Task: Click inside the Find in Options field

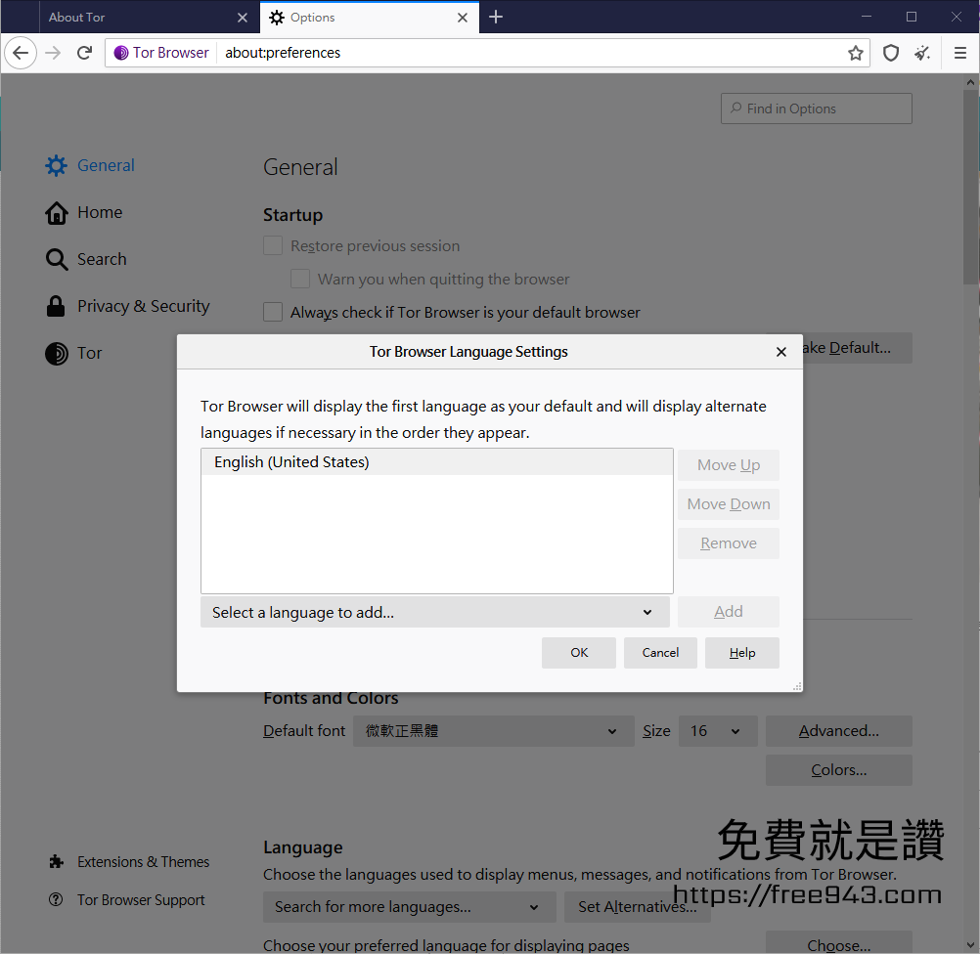Action: (x=816, y=108)
